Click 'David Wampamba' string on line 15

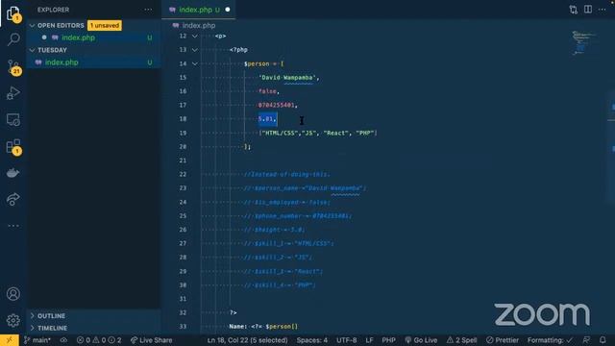pos(288,78)
